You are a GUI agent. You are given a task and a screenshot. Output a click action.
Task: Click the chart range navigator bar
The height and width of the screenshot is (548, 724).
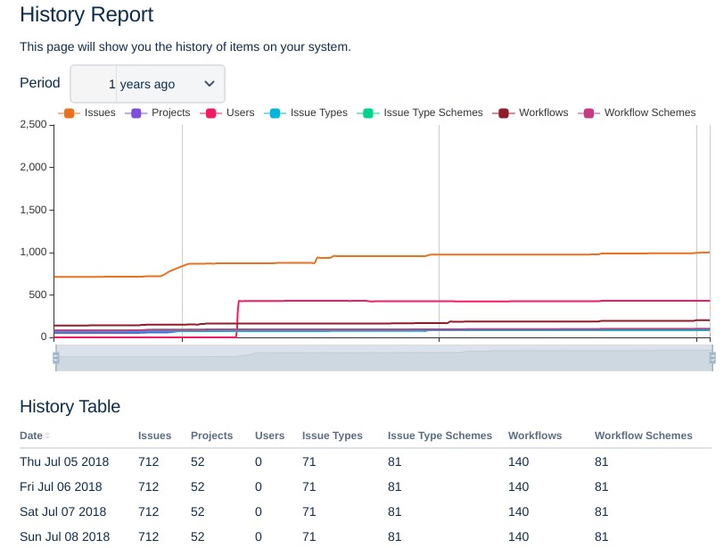click(x=384, y=358)
